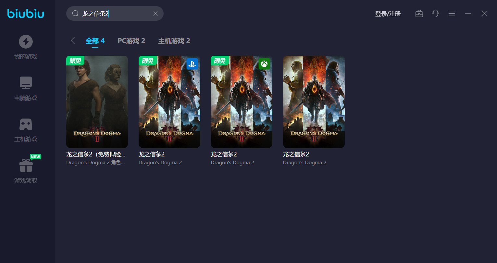Select the free character creator game cover

(97, 102)
